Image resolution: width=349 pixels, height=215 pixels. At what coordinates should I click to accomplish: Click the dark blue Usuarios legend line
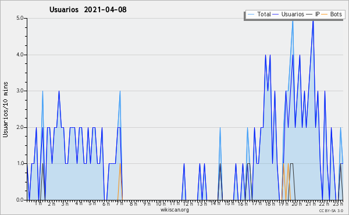pos(276,15)
